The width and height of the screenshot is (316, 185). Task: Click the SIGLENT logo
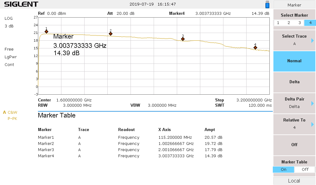tap(21, 4)
